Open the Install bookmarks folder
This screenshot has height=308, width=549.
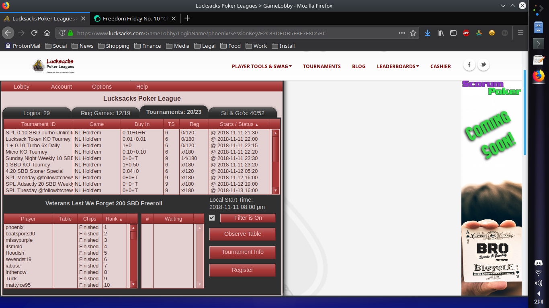(283, 46)
